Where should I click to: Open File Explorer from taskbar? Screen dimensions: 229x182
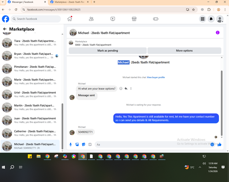pos(38,156)
